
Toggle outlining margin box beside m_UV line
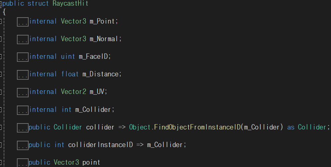pos(1,92)
